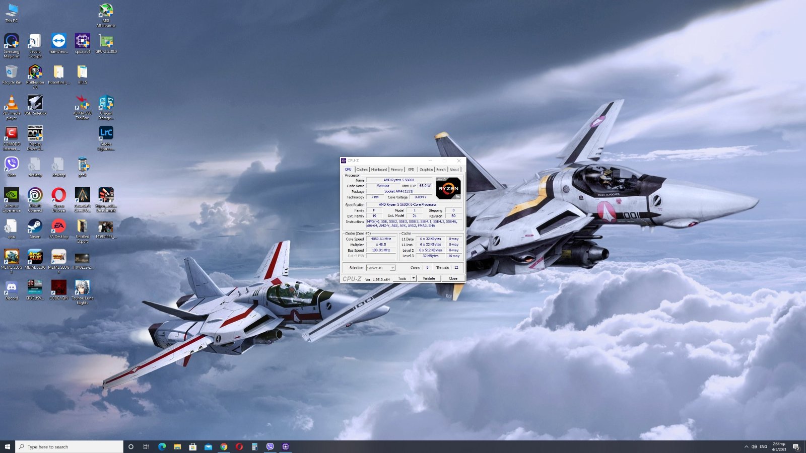Open Task View on taskbar
The width and height of the screenshot is (806, 453).
(x=146, y=446)
